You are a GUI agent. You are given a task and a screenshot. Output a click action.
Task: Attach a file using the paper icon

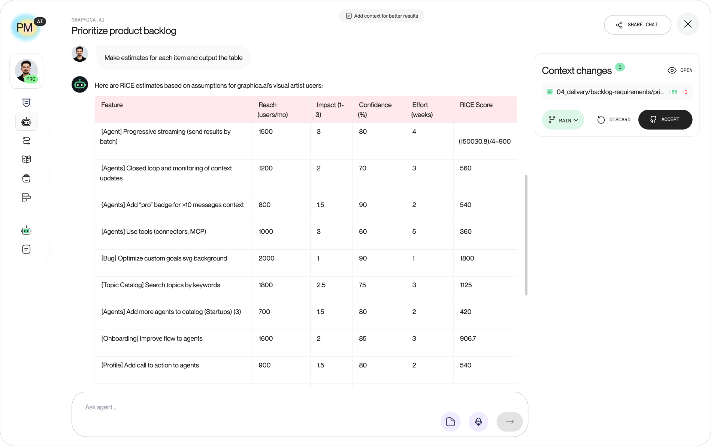tap(450, 422)
